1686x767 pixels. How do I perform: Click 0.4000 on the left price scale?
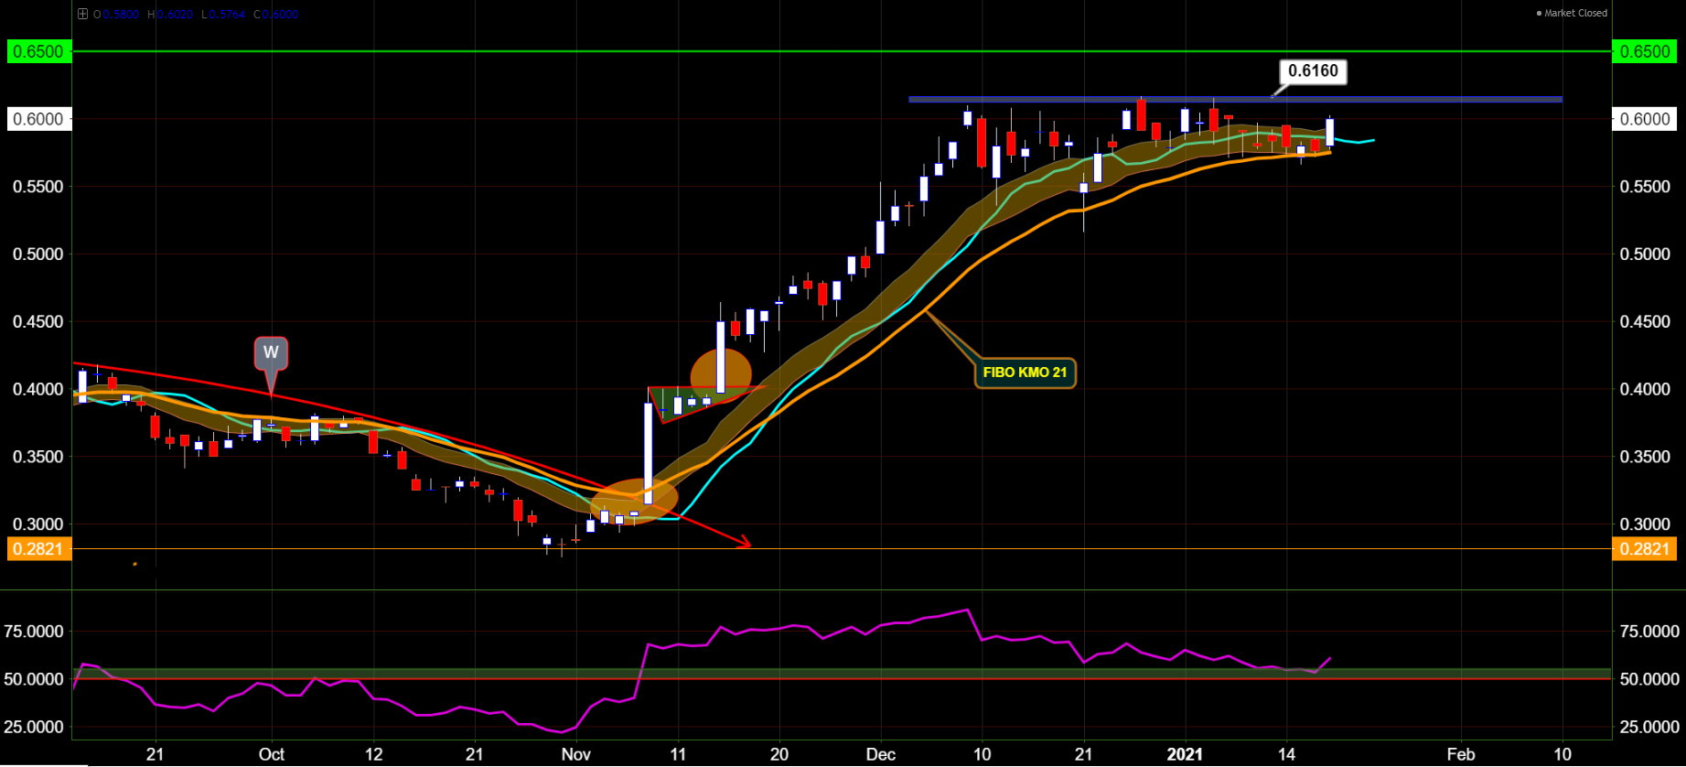38,390
